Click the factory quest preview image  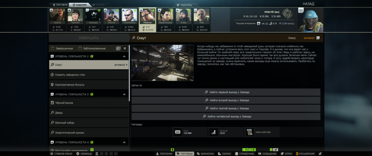162,63
